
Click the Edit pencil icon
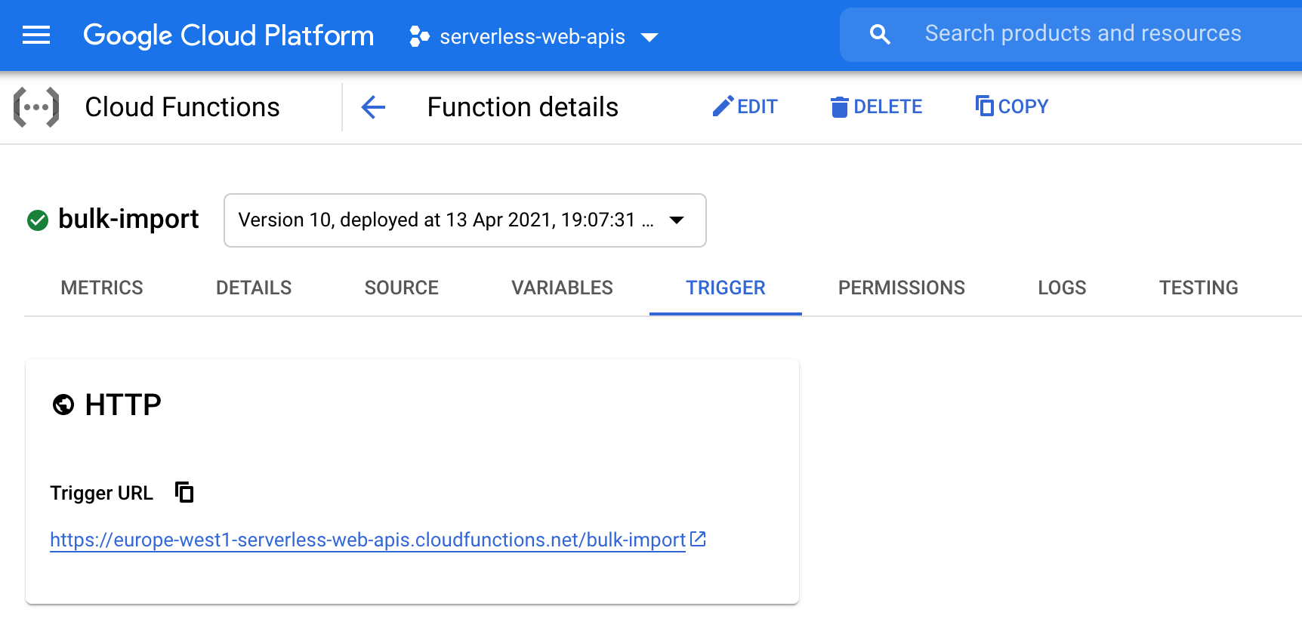[724, 106]
